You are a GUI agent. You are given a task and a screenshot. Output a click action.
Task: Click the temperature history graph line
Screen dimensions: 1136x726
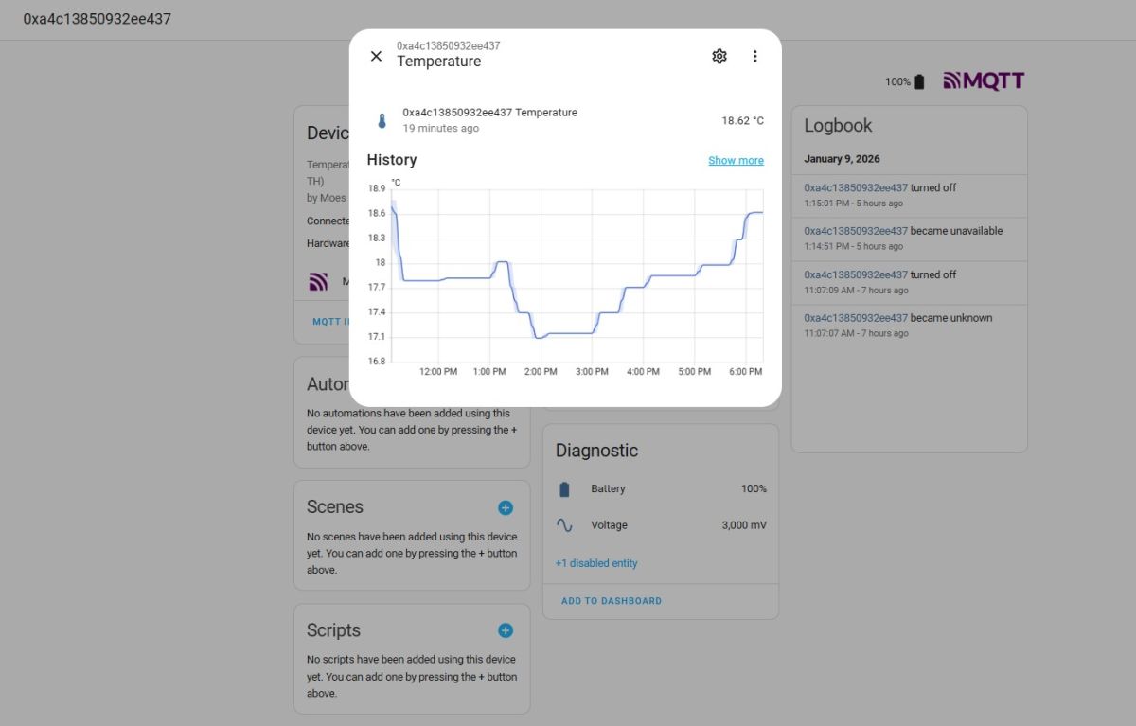tap(568, 333)
